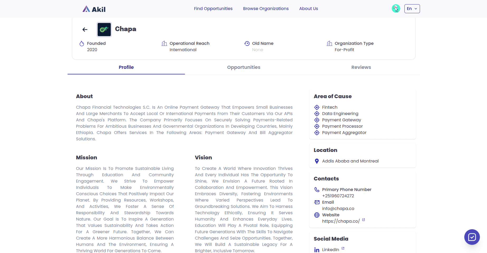
Task: Click the founded year 2020
Action: pos(92,50)
